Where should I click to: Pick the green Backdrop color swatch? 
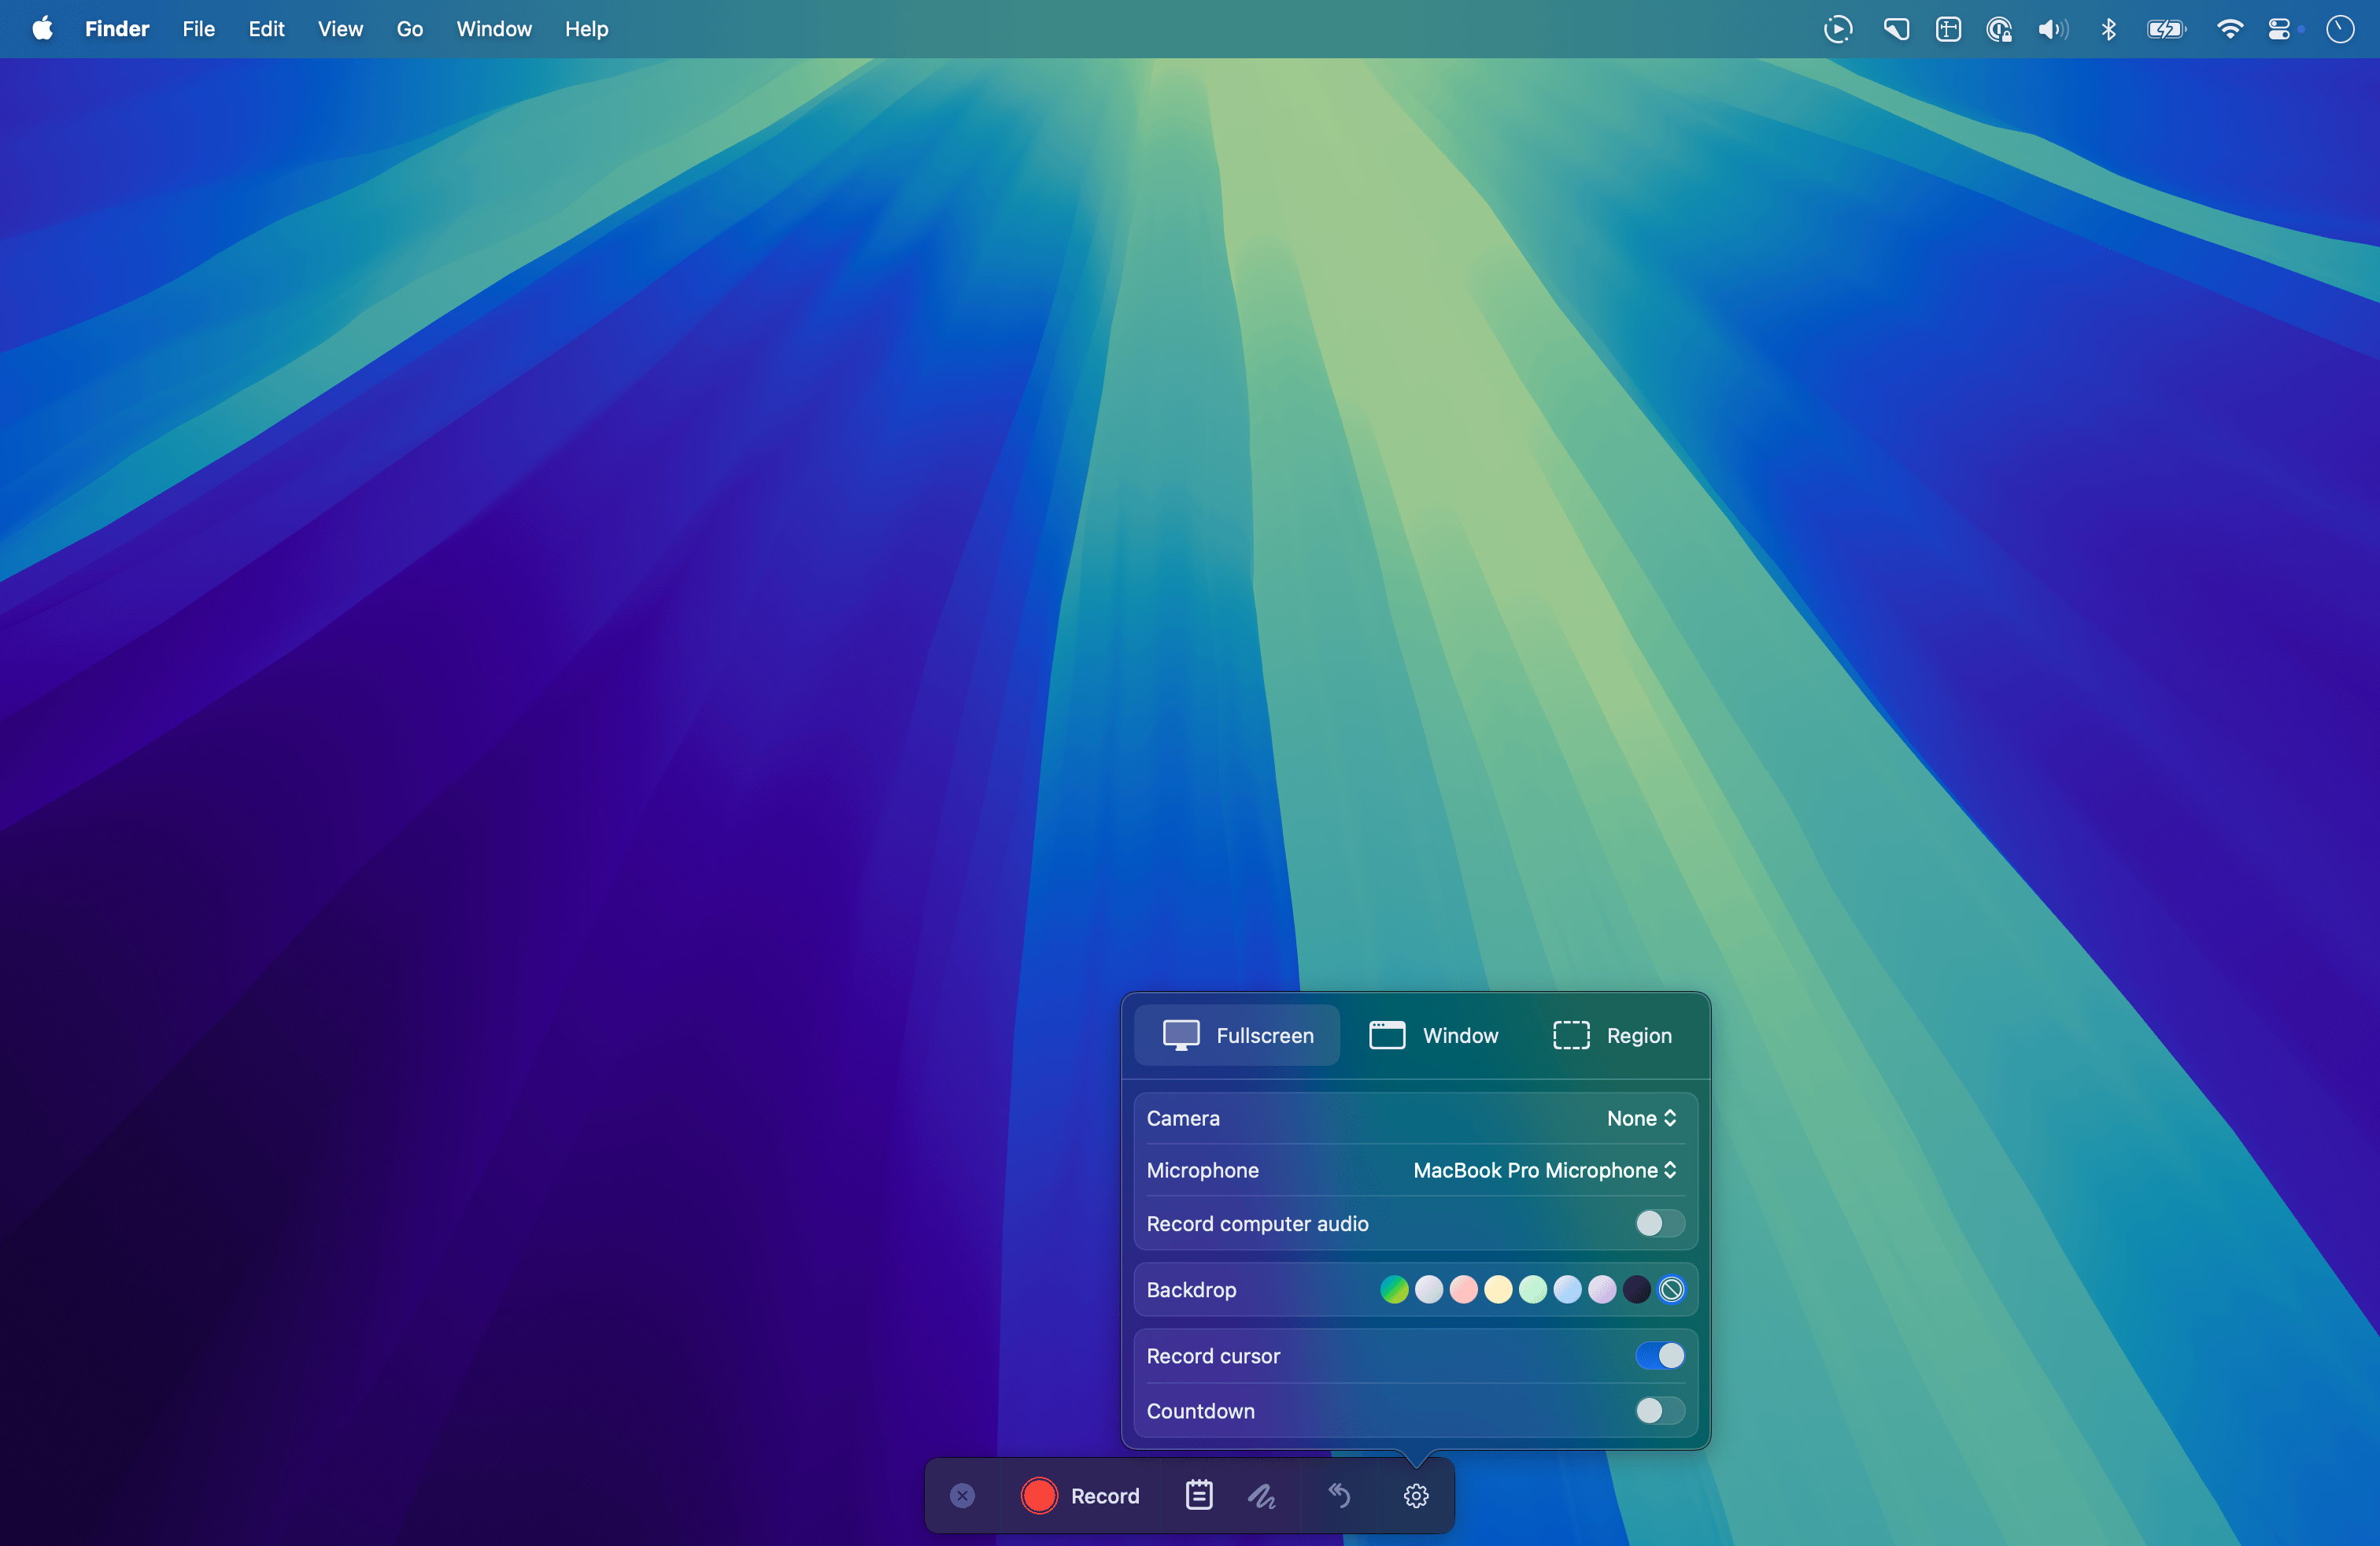(1393, 1289)
